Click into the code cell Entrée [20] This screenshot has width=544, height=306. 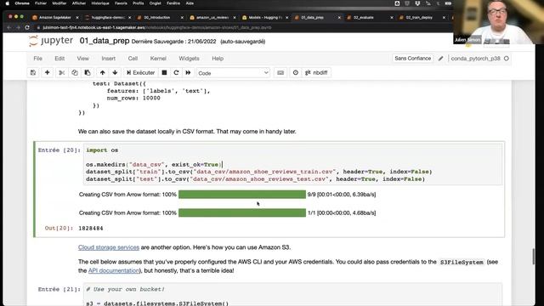click(293, 164)
